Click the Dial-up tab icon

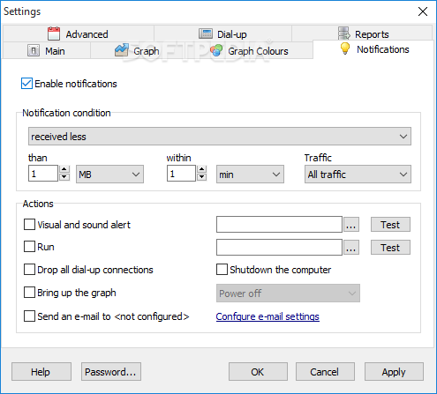[206, 33]
